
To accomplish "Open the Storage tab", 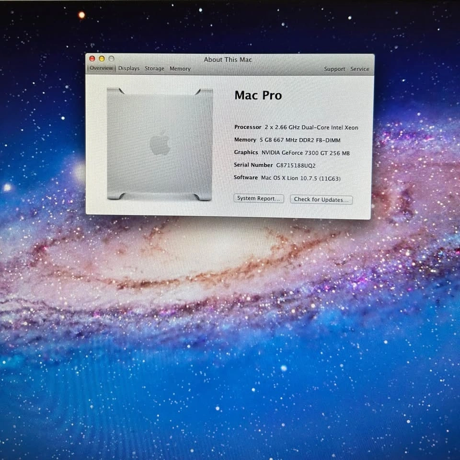I will tap(154, 69).
